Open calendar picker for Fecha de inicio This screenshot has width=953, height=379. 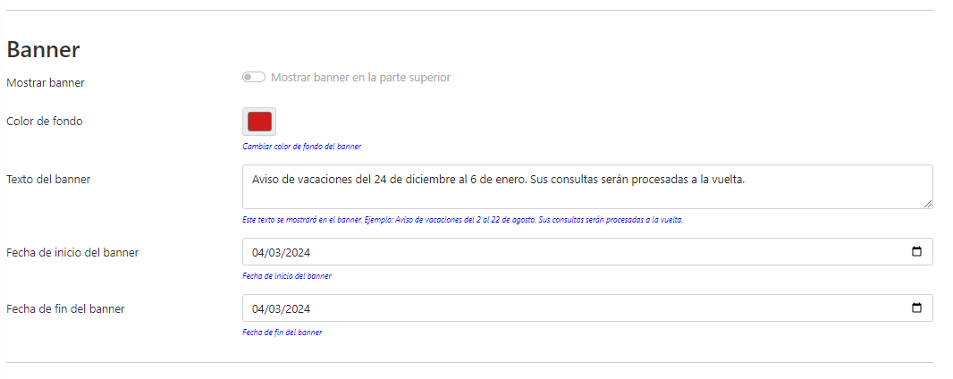[x=916, y=252]
